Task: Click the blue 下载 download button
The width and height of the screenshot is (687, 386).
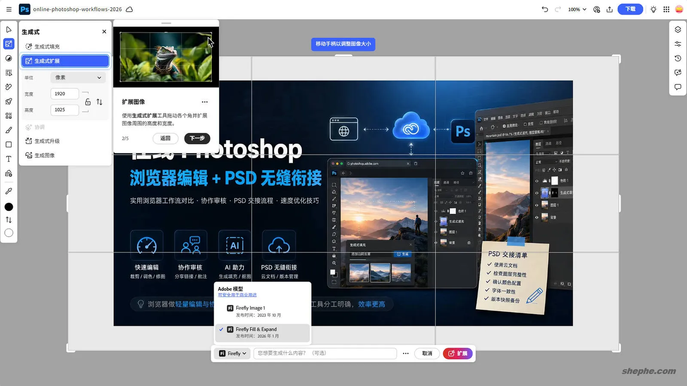Action: pyautogui.click(x=630, y=9)
